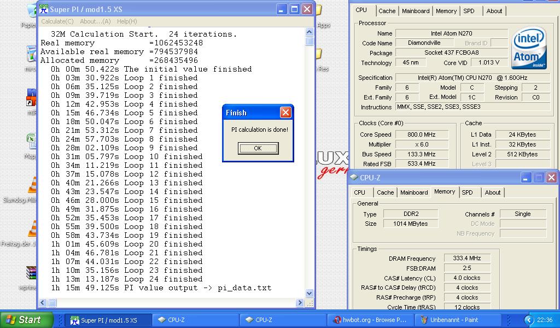Switch to Cache tab in lower CPU-Z window

pyautogui.click(x=386, y=192)
